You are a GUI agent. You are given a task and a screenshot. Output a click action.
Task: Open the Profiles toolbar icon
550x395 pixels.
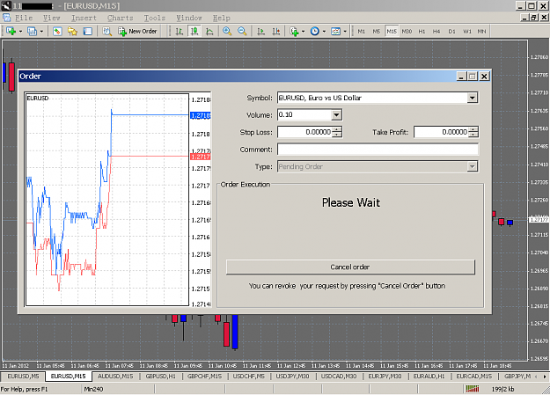(x=32, y=31)
